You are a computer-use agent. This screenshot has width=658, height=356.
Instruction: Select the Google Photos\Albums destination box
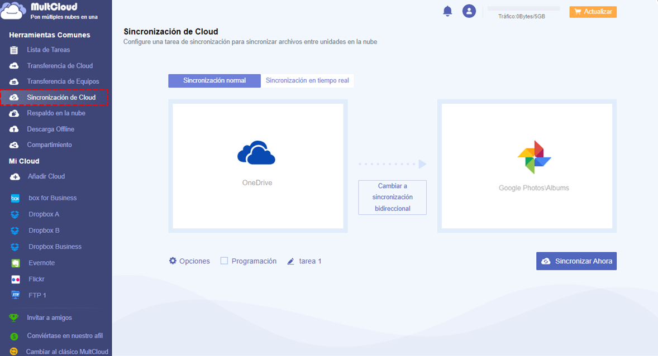tap(527, 166)
